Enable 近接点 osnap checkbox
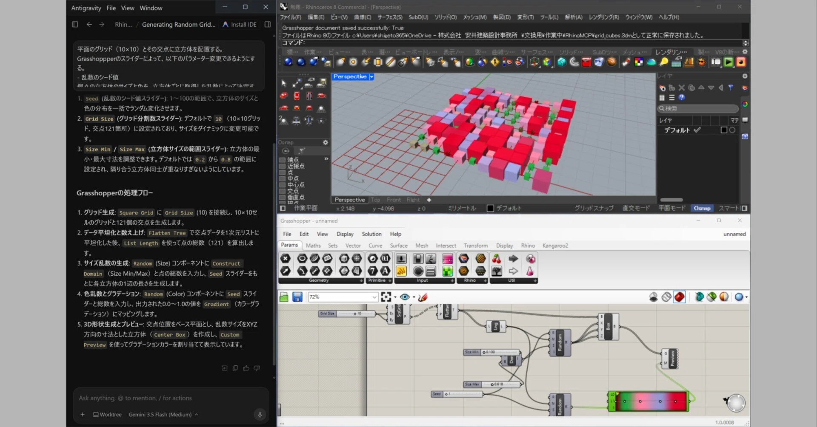 282,167
